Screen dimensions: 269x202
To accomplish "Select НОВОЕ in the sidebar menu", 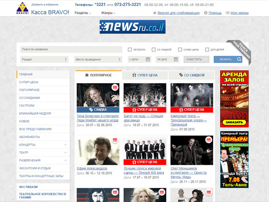I will [43, 121].
